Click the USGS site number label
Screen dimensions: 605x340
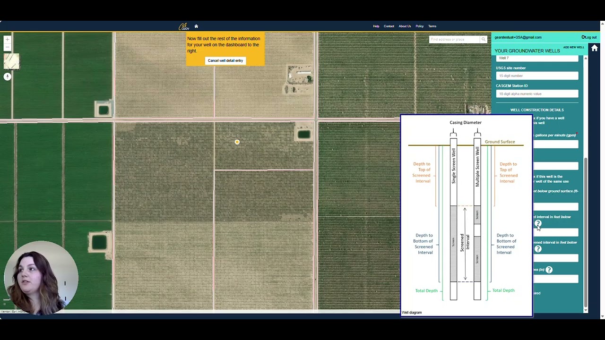(x=511, y=68)
